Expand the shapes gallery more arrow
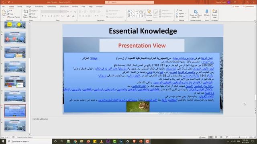257x144 pixels. (145, 16)
